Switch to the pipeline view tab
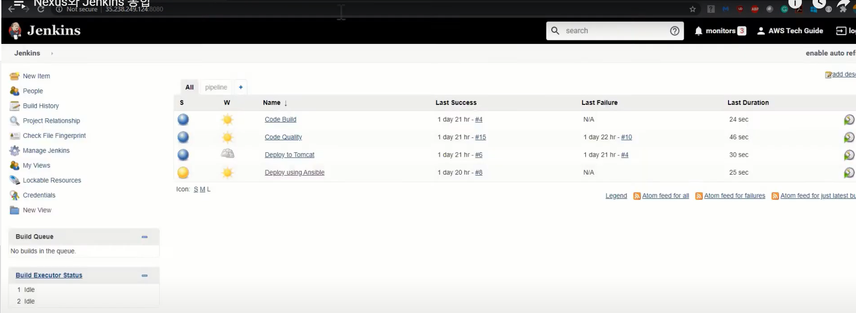856x313 pixels. 216,87
